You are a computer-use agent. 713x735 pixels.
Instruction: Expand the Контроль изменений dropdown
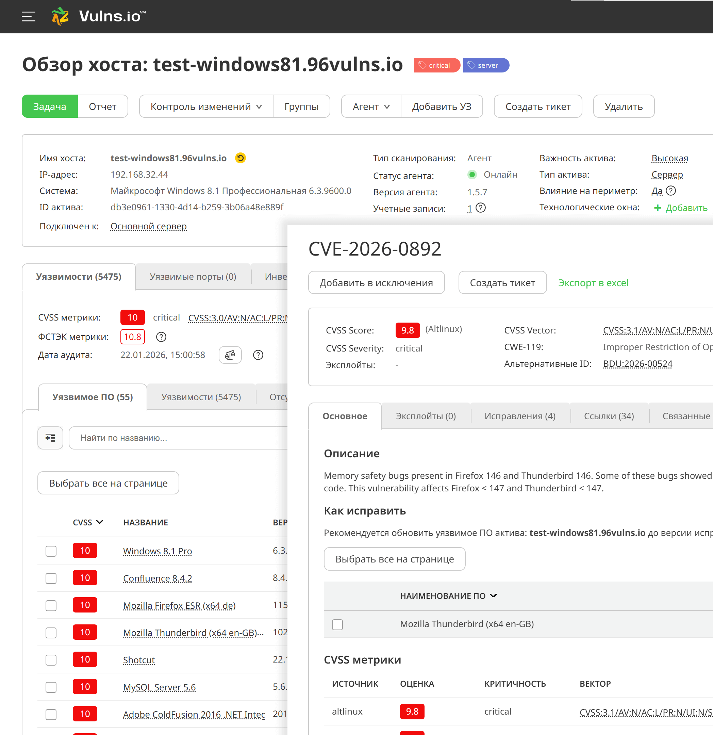(x=206, y=107)
